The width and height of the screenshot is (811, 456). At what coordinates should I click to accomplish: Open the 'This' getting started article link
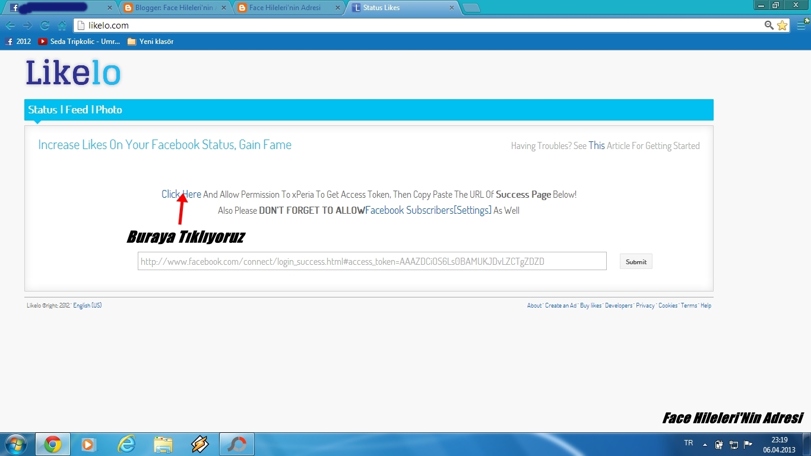click(597, 145)
